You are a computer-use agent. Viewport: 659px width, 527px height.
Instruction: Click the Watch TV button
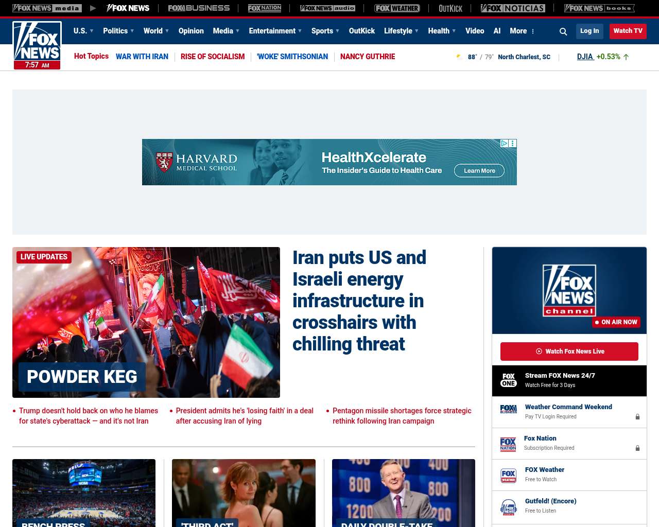click(628, 31)
